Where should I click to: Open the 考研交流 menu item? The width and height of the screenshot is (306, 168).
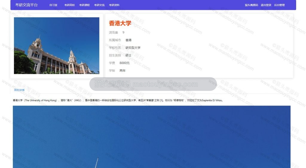99,5
